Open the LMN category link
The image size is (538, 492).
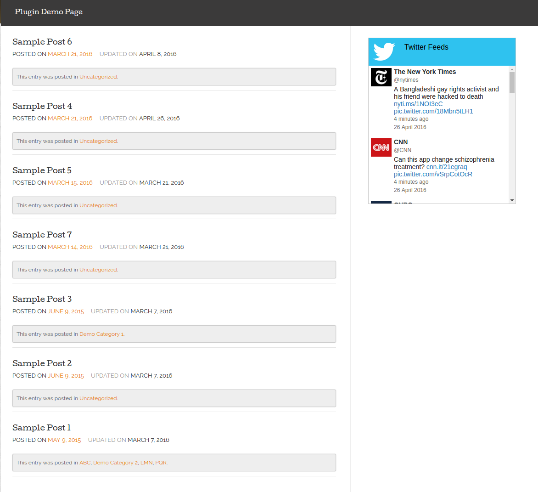[146, 463]
